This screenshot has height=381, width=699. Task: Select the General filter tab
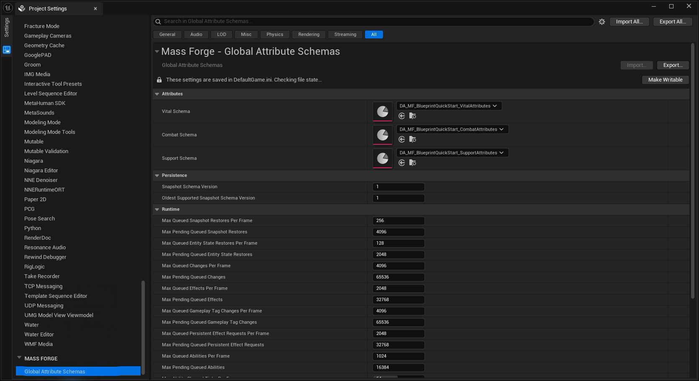[x=167, y=35]
